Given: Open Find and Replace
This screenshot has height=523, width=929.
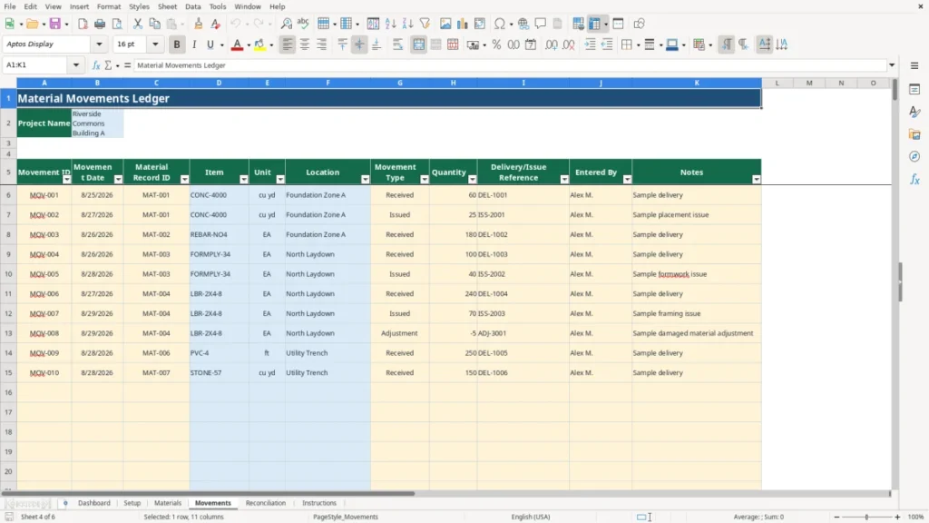Looking at the screenshot, I should 286,24.
